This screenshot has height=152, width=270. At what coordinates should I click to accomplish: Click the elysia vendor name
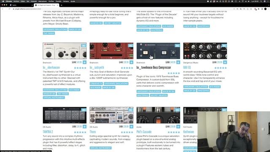(139, 127)
